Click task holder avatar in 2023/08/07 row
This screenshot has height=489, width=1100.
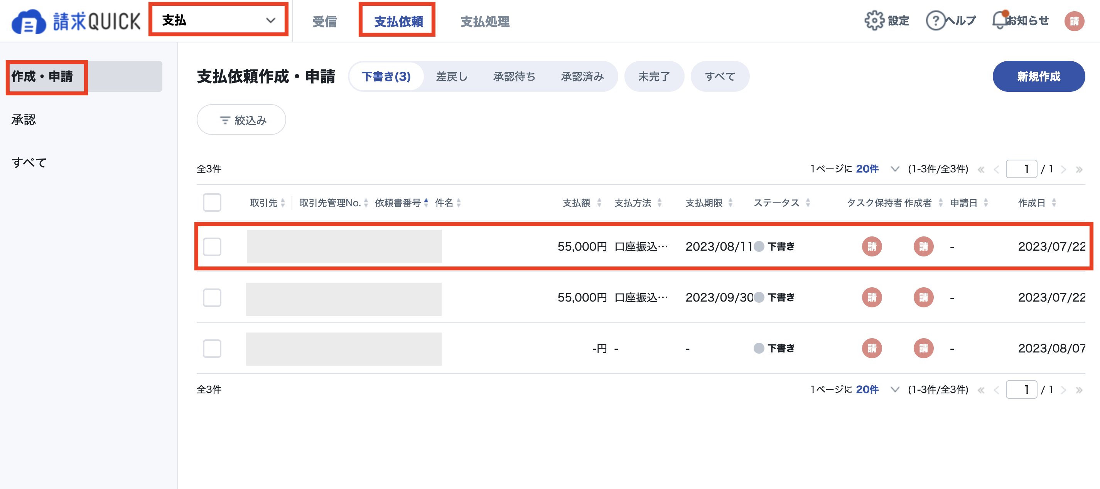(872, 348)
